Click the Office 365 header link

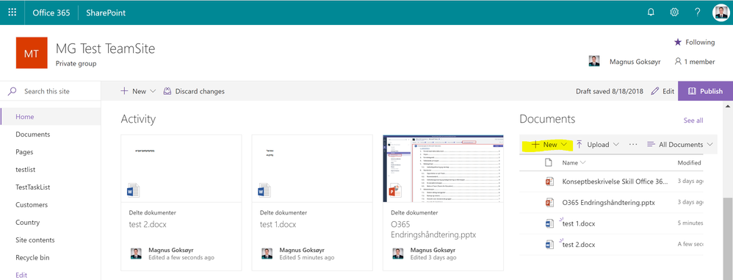pos(51,12)
